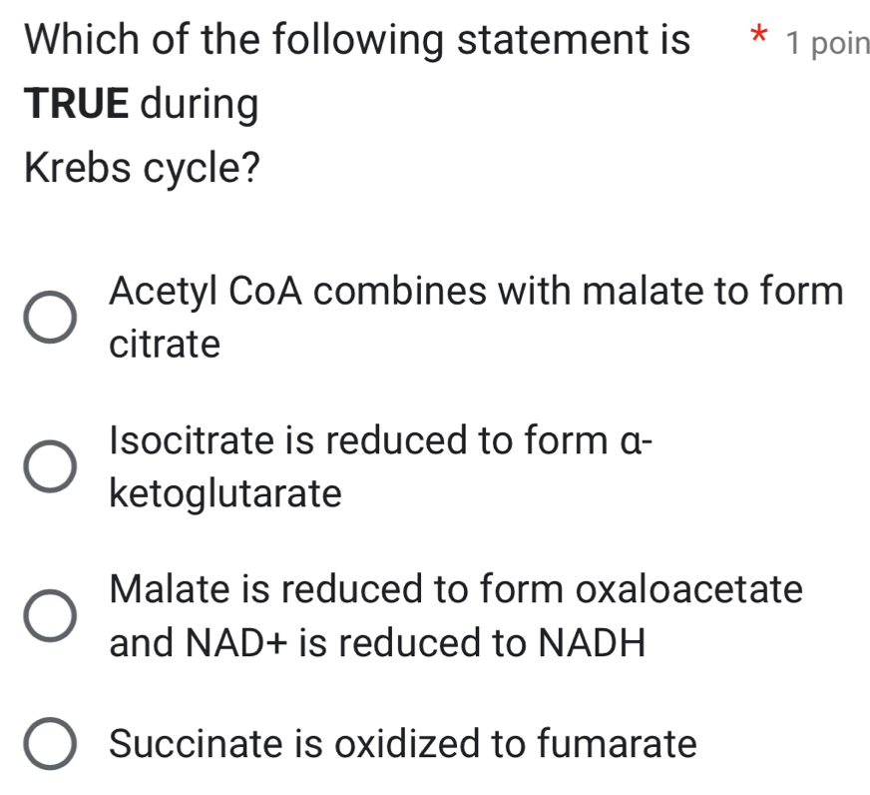Click the third answer's radio circle
The image size is (870, 795).
pos(51,616)
